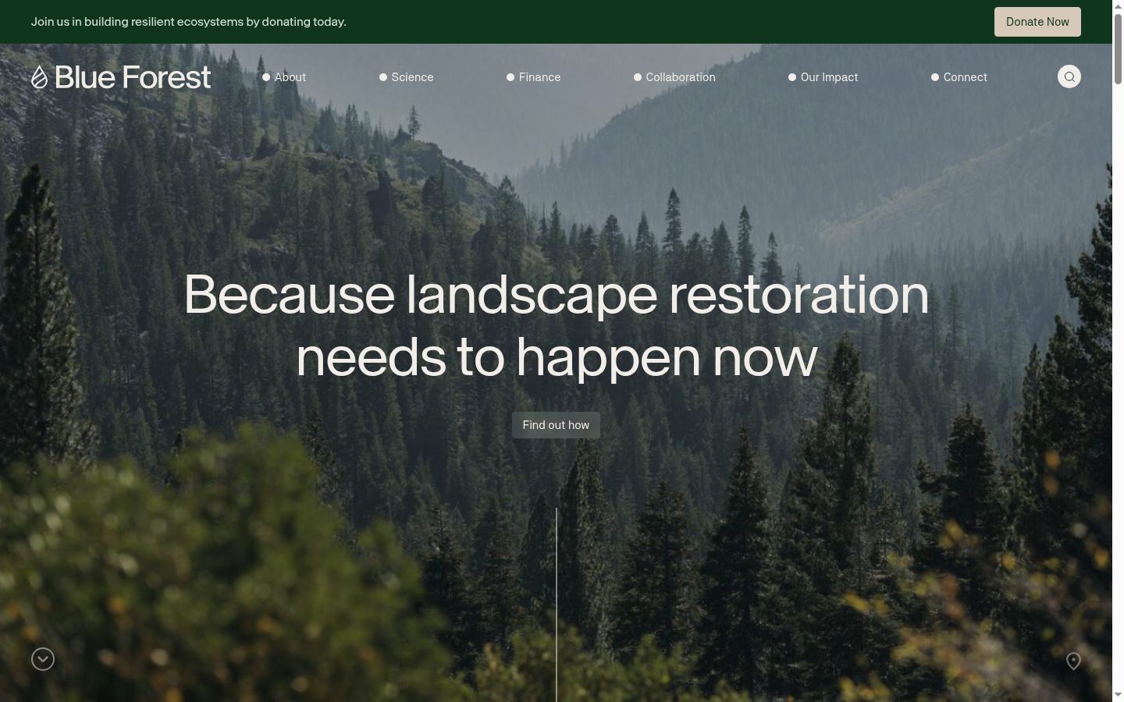Open the Science menu
This screenshot has height=702, width=1124.
[x=407, y=77]
